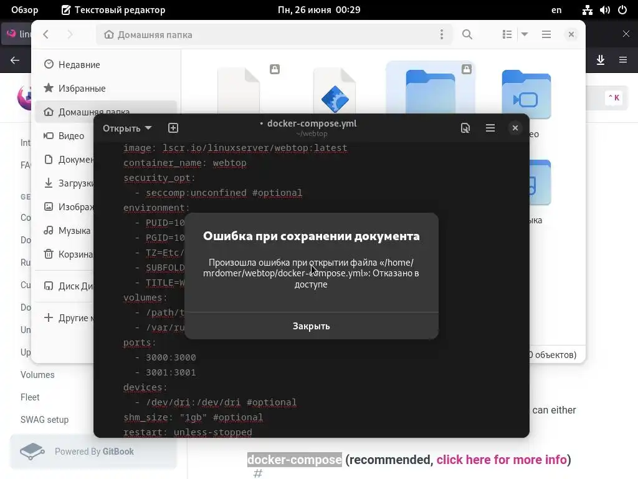
Task: Click the plus icon for Другие места
Action: (x=49, y=317)
